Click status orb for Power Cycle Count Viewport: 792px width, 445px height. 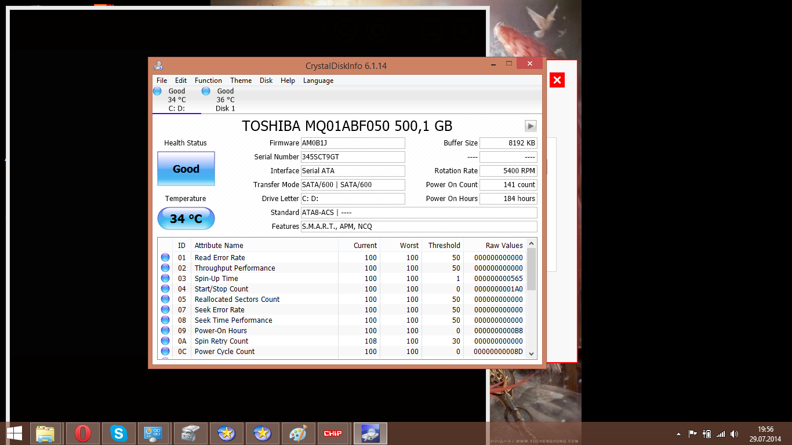pos(165,351)
